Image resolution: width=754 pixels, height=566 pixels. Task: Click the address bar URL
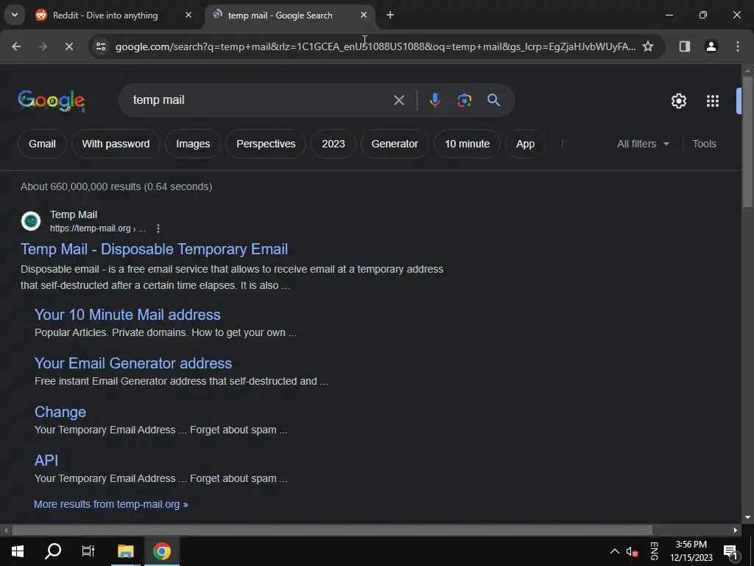point(375,46)
